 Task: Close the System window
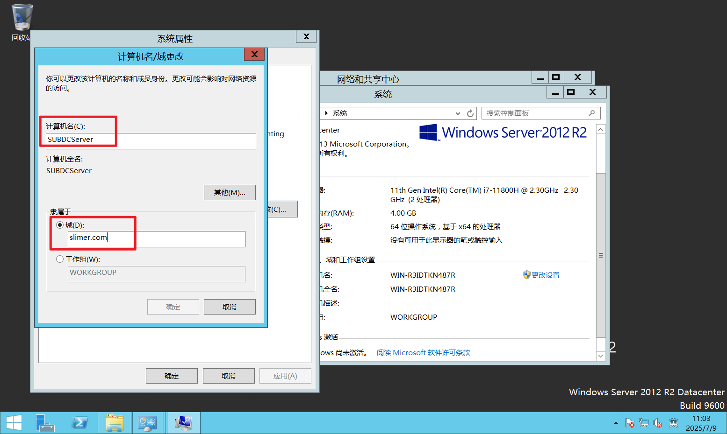click(x=592, y=92)
